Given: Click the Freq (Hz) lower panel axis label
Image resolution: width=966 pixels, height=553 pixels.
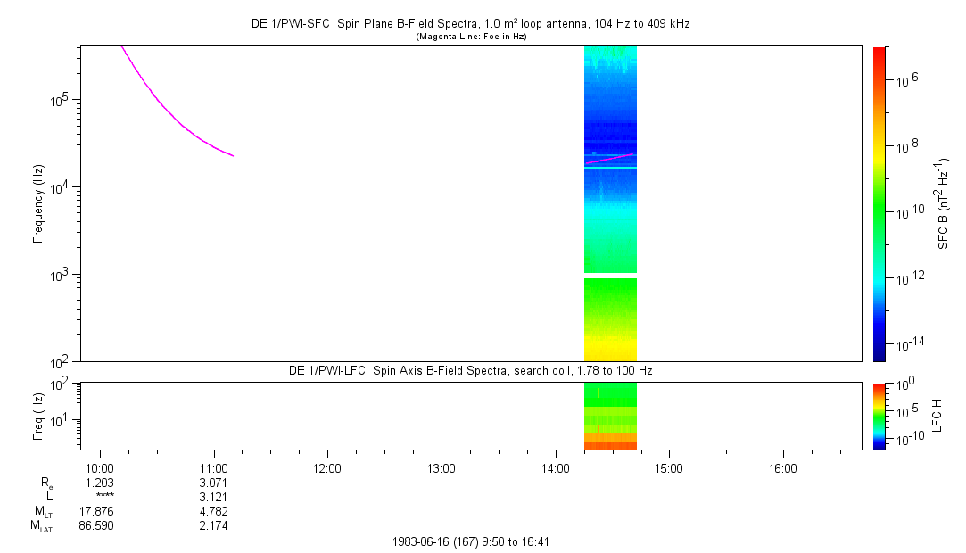Looking at the screenshot, I should tap(38, 415).
